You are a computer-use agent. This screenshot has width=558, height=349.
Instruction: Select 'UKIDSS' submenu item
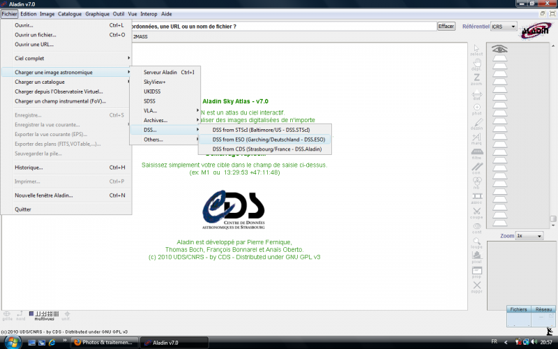(x=165, y=91)
